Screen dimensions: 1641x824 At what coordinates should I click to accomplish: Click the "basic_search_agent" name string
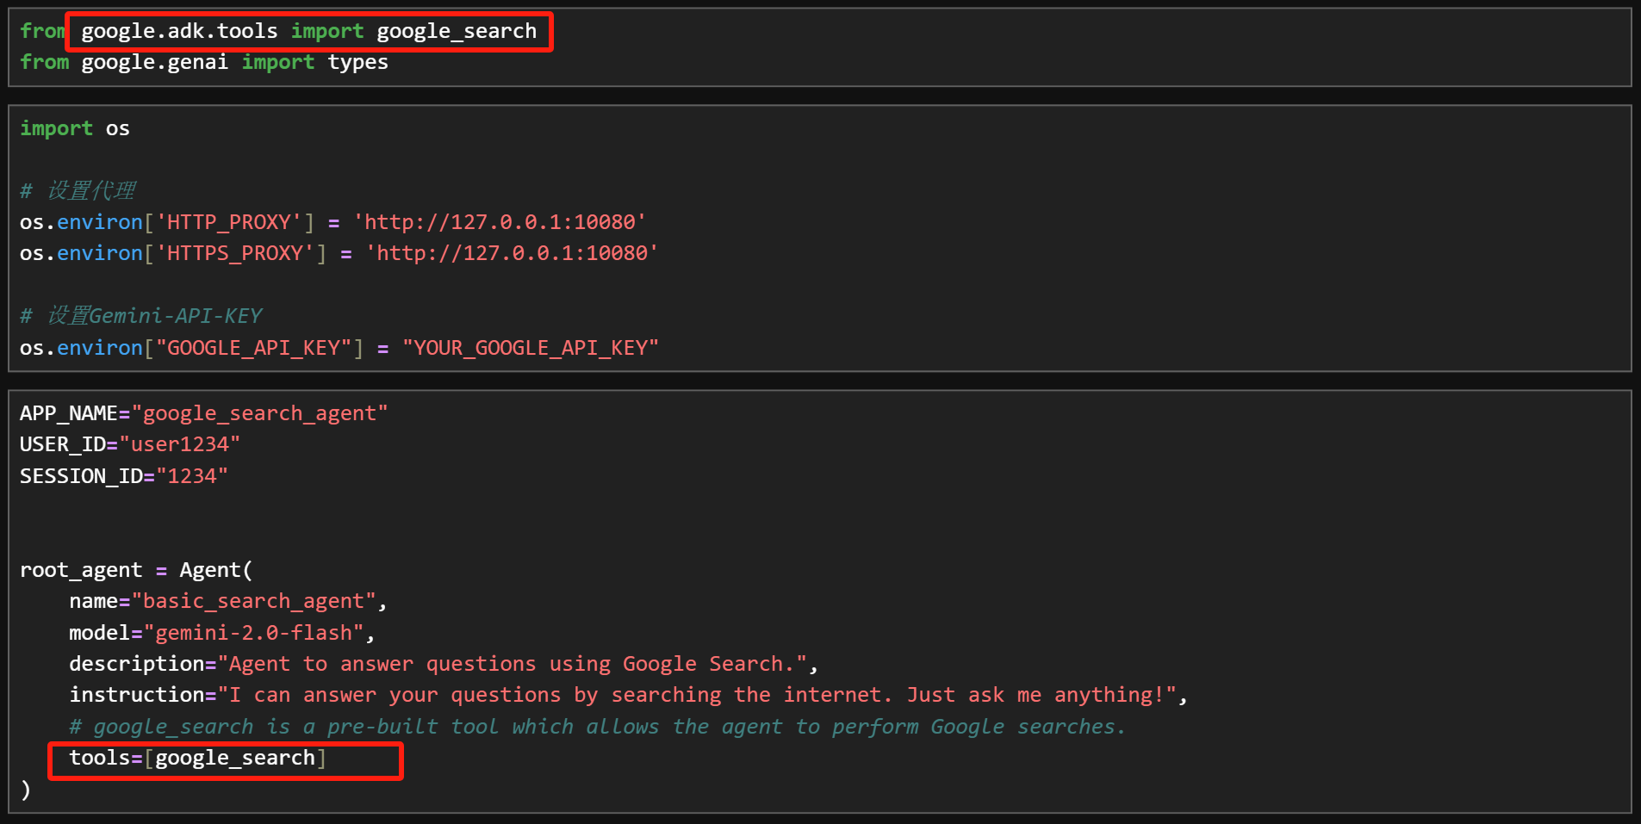pyautogui.click(x=253, y=601)
